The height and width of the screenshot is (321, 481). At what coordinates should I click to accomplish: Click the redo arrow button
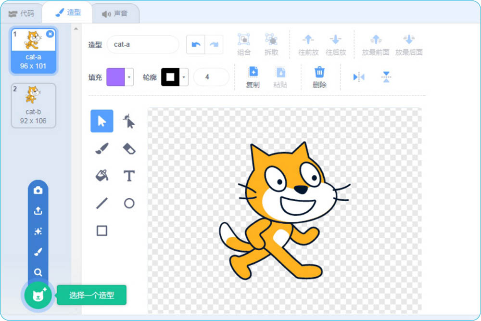[x=214, y=44]
